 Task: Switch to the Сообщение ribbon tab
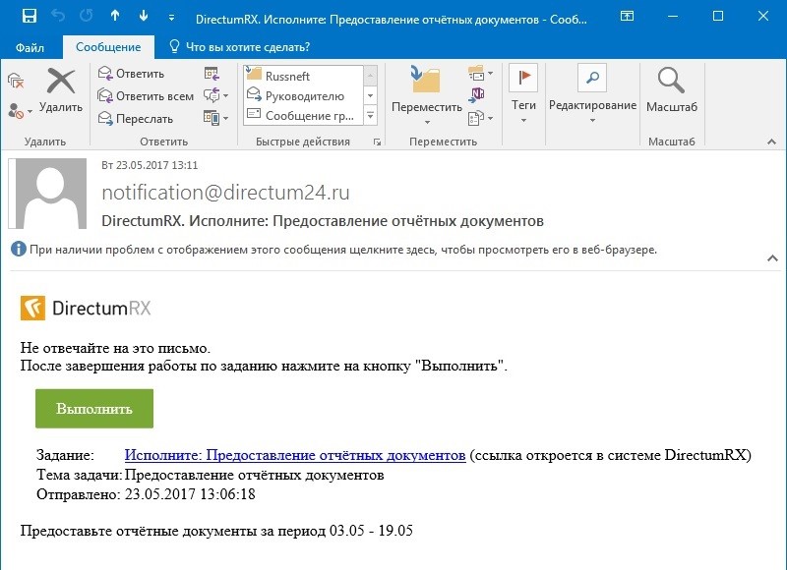pyautogui.click(x=108, y=47)
